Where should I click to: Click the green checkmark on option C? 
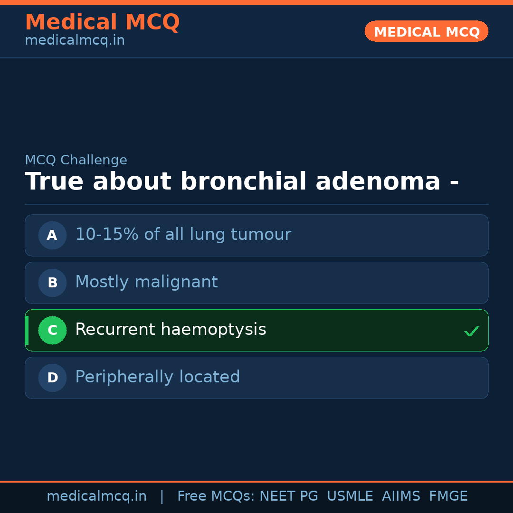[471, 331]
